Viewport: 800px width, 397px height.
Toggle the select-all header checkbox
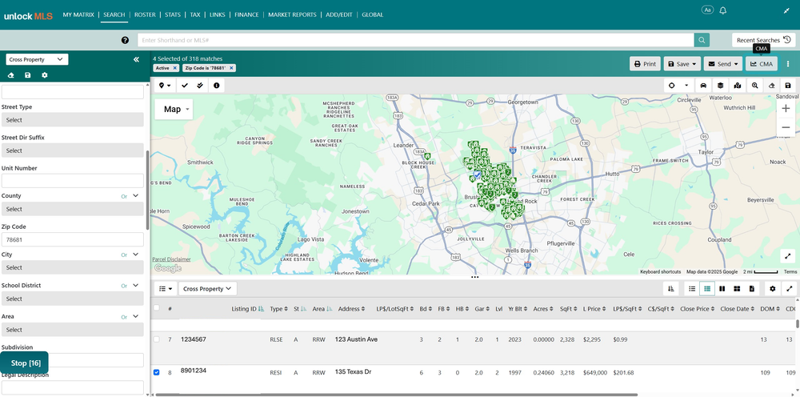157,307
